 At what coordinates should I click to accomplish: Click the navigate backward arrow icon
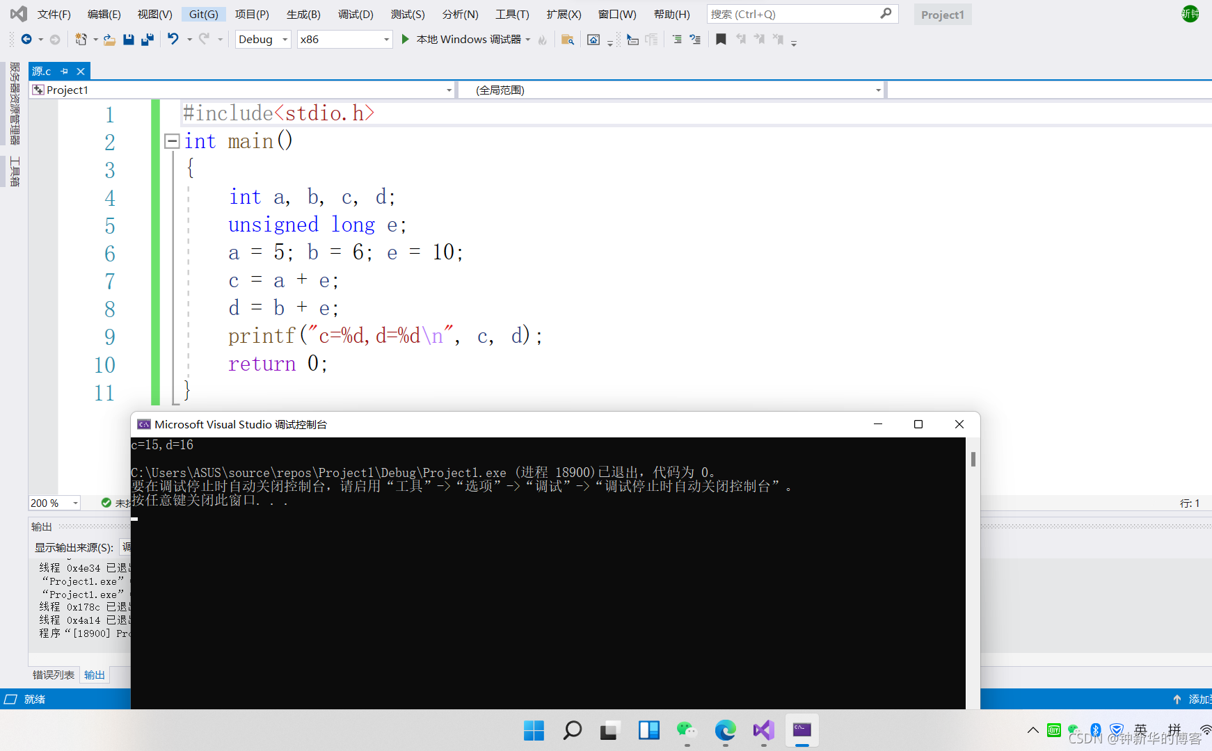pos(26,40)
